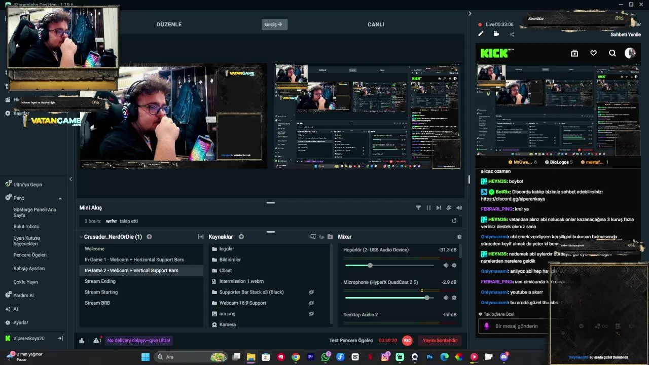Open the Mini Akış filter icon
The height and width of the screenshot is (365, 649).
pyautogui.click(x=418, y=208)
